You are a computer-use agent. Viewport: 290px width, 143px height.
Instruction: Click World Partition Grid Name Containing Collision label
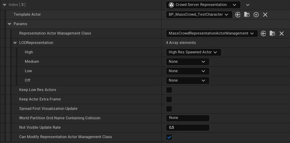pos(60,118)
